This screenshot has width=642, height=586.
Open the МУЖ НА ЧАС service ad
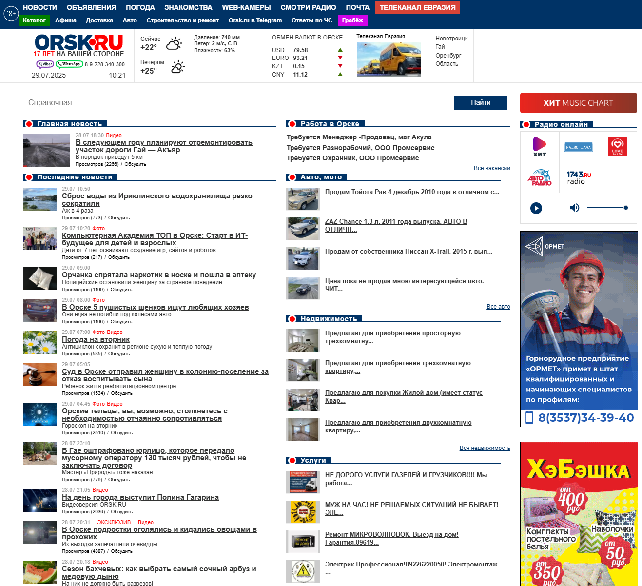pos(411,508)
